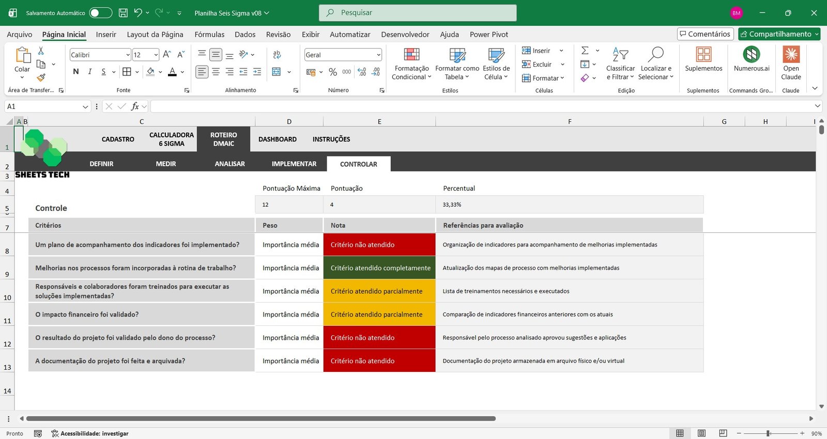
Task: Click the zoom slider handle
Action: 769,433
